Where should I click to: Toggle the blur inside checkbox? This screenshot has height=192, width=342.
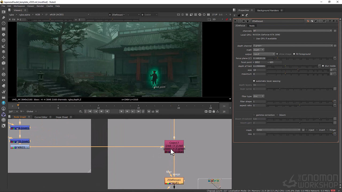tap(323, 66)
